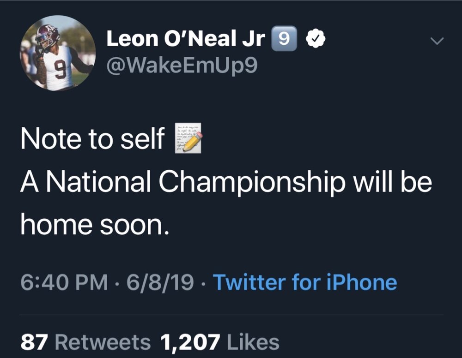Click the blue verified checkmark badge

click(x=316, y=40)
